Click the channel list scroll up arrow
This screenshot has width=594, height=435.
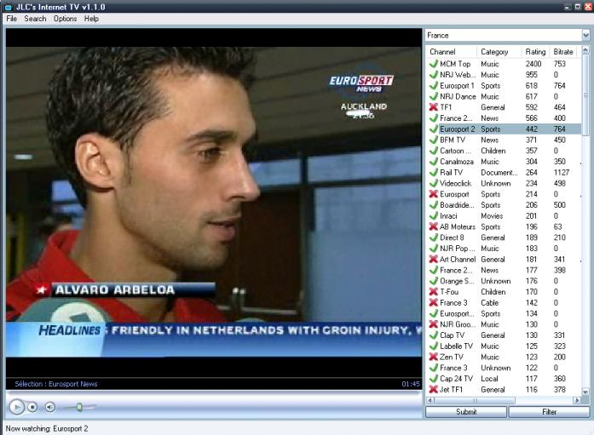click(585, 50)
